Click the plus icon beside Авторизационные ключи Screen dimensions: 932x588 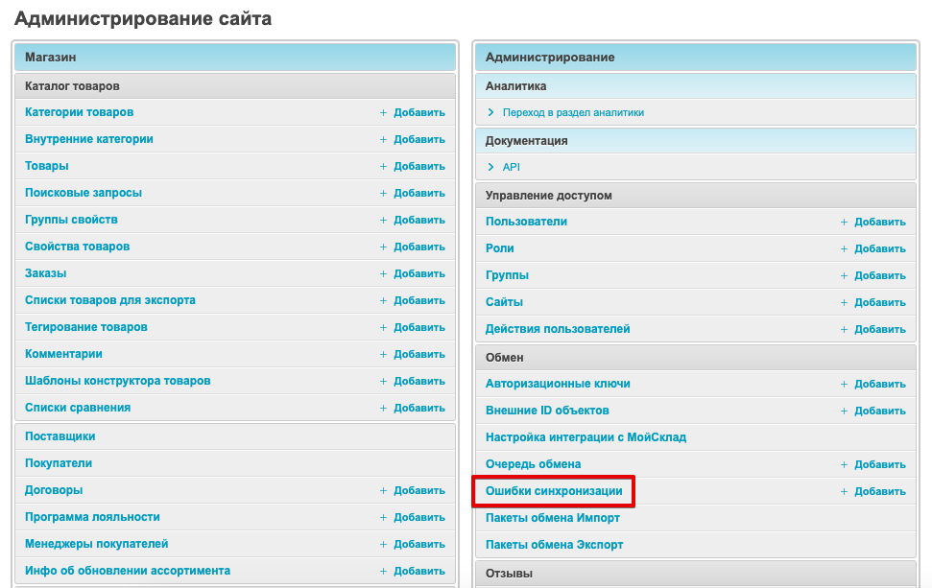pyautogui.click(x=844, y=384)
